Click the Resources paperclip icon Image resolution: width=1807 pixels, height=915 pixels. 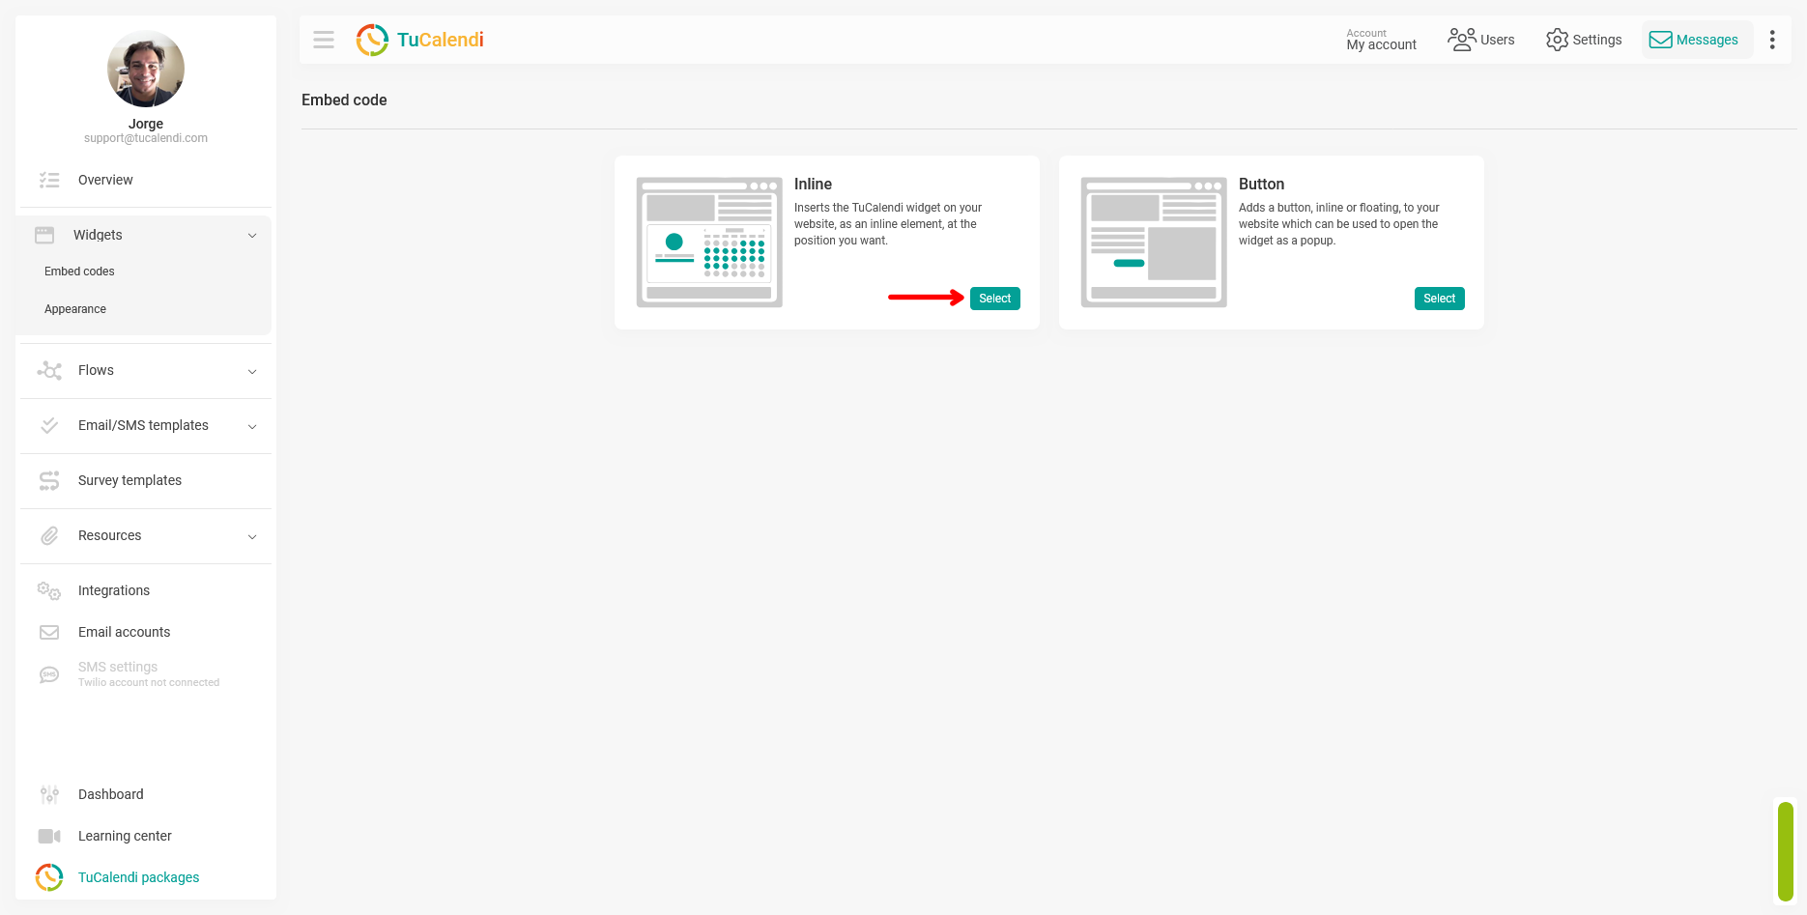49,535
